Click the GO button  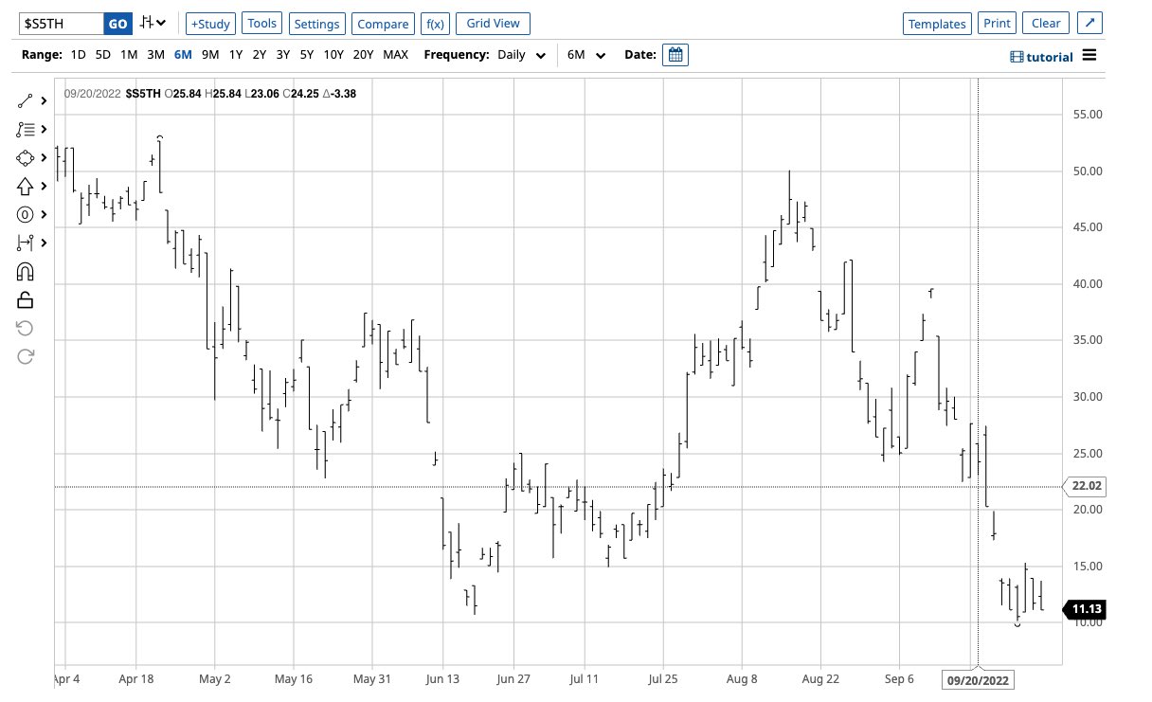(x=117, y=24)
